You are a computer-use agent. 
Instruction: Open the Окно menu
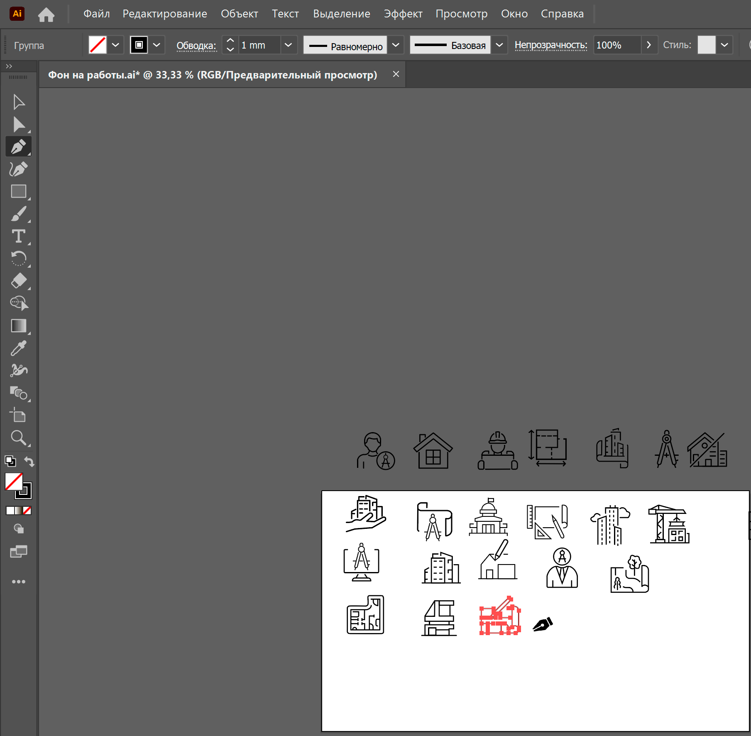514,14
